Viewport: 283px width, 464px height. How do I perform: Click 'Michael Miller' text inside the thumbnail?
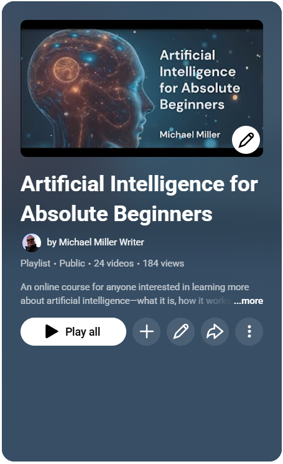190,135
